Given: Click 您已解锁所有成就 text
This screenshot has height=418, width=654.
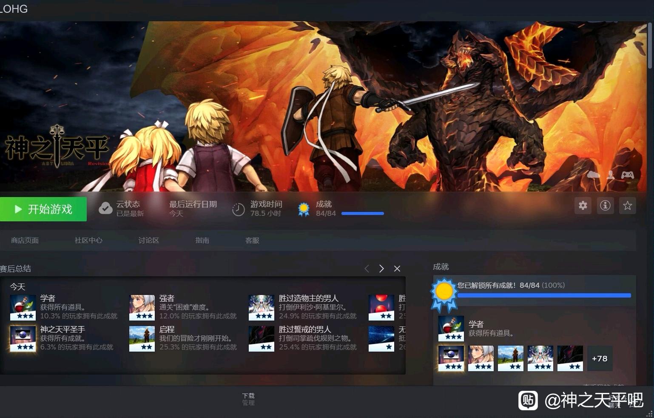Looking at the screenshot, I should tap(486, 285).
